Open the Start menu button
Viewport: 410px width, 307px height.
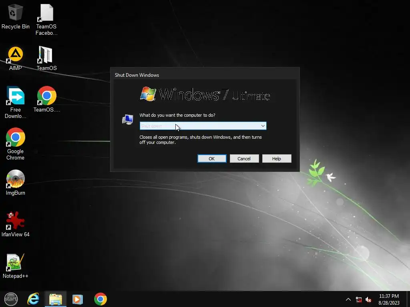pyautogui.click(x=11, y=299)
